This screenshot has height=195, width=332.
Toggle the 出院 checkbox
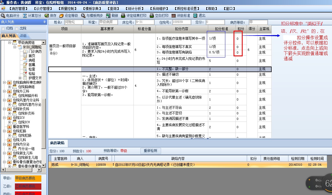17,28
